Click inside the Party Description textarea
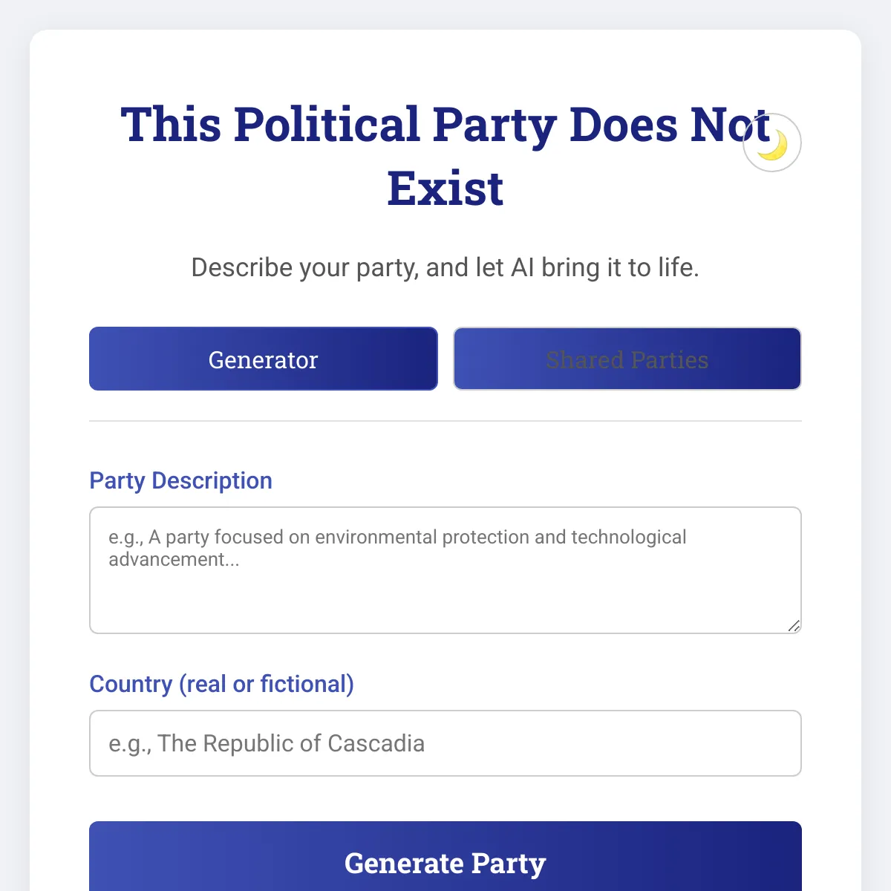This screenshot has width=891, height=891. pyautogui.click(x=446, y=570)
